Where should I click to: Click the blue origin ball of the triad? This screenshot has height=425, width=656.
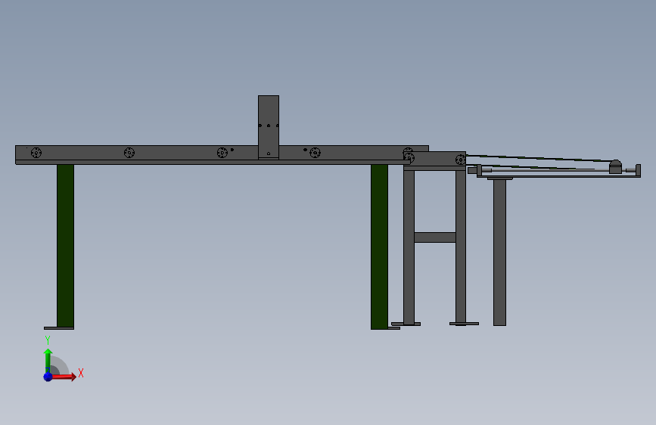point(48,377)
